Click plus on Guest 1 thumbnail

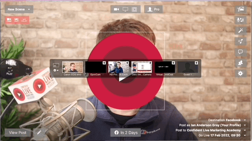pyautogui.click(x=196, y=63)
